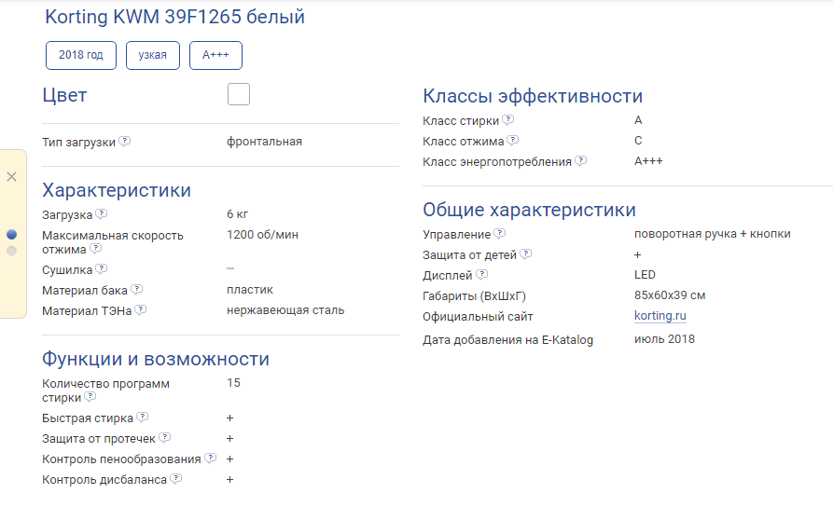Image resolution: width=833 pixels, height=507 pixels.
Task: Open help tooltip for Загрузка
Action: (x=102, y=214)
